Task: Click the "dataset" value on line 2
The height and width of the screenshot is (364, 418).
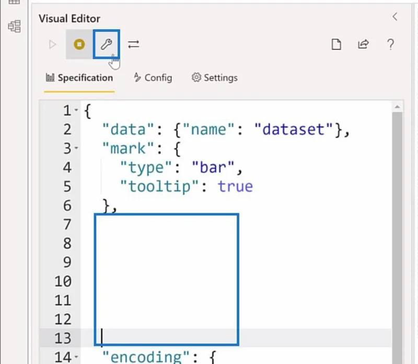Action: tap(294, 130)
